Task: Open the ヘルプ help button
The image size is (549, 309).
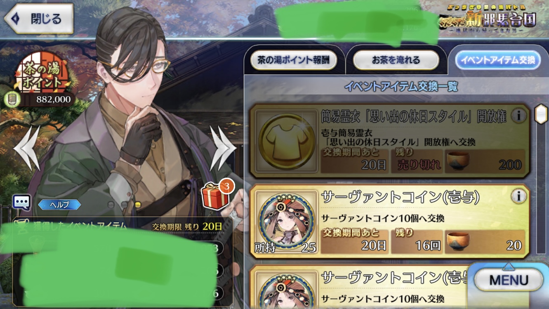Action: click(59, 205)
